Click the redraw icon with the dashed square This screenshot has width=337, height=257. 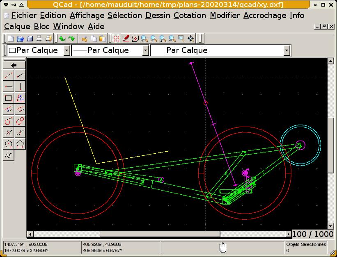(135, 39)
